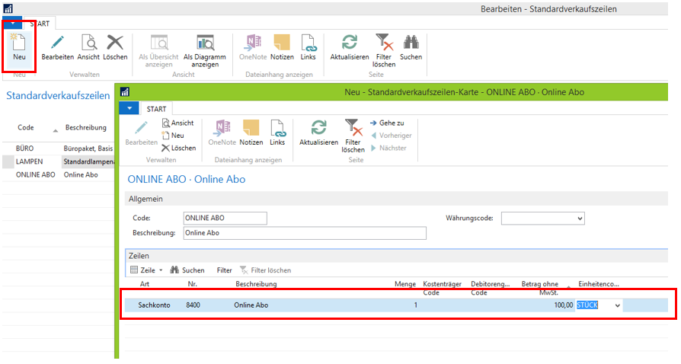This screenshot has height=364, width=681.
Task: Open Ansicht in the main list ribbon
Action: [88, 47]
